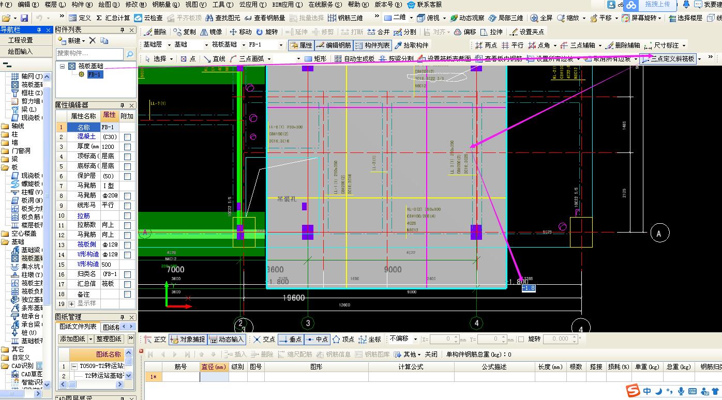Viewport: 722px width, 400px height.
Task: Run 汇总计算 summary calculation
Action: (112, 18)
